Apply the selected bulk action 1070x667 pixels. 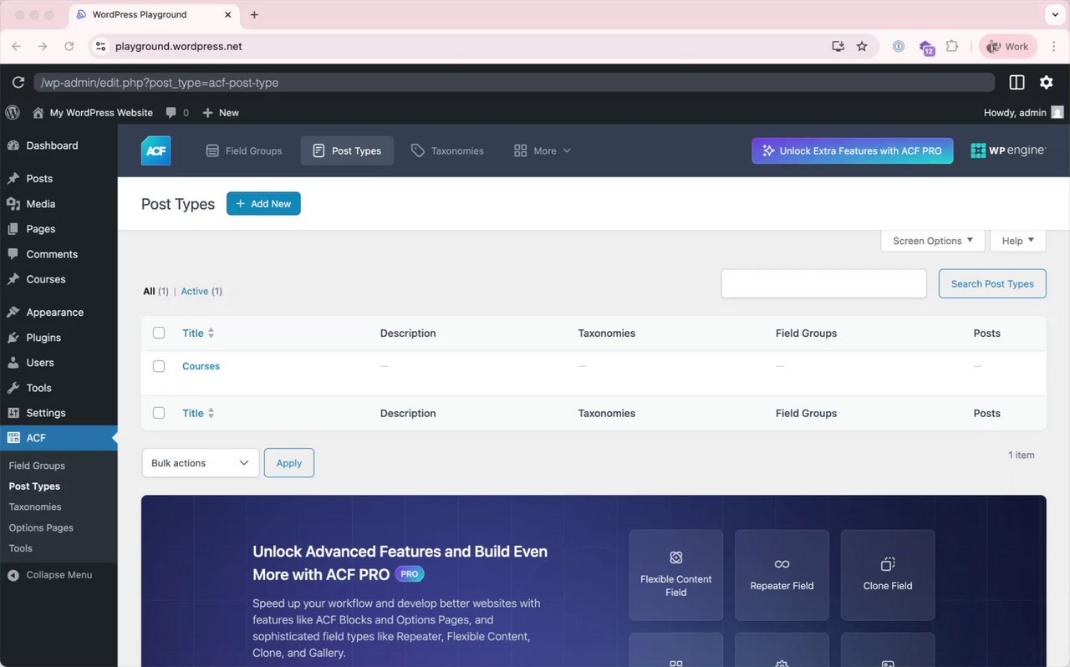[x=289, y=463]
